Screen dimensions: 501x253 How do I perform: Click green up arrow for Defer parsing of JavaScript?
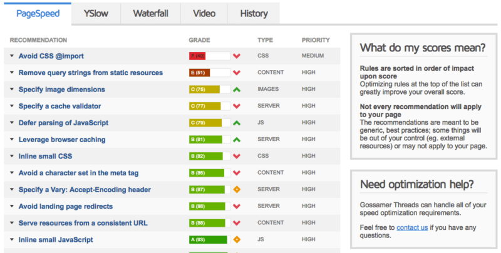click(237, 123)
